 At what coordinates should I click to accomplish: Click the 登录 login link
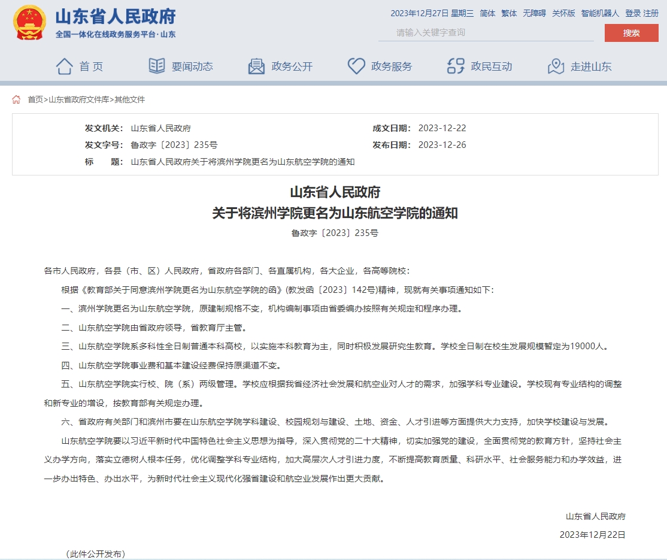(633, 13)
